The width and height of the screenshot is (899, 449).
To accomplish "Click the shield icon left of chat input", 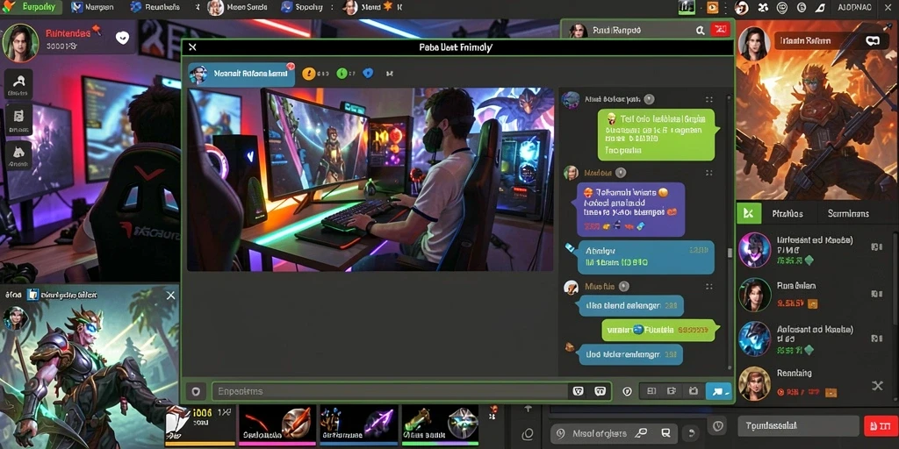I will (x=196, y=392).
